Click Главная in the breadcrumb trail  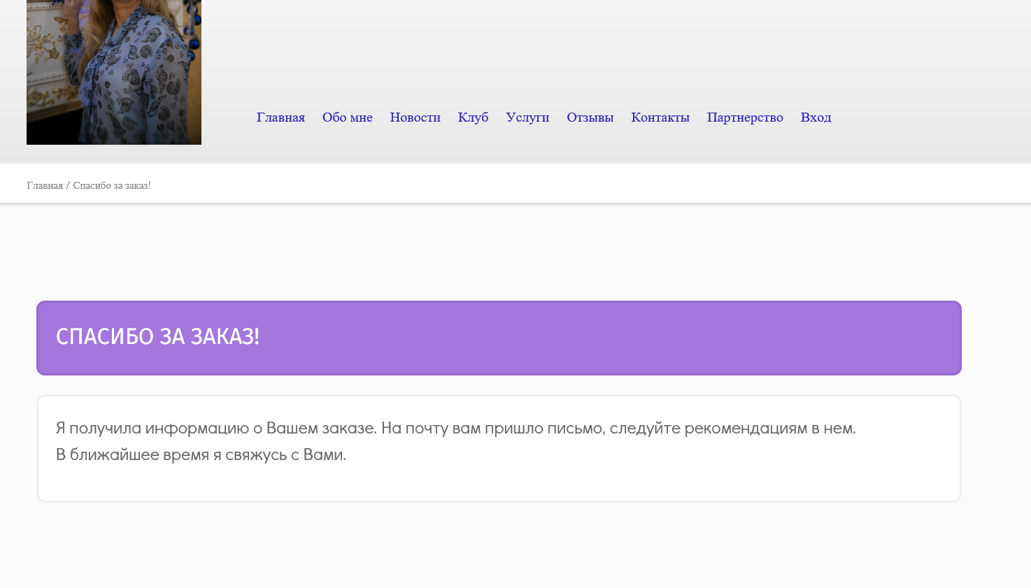pos(45,185)
